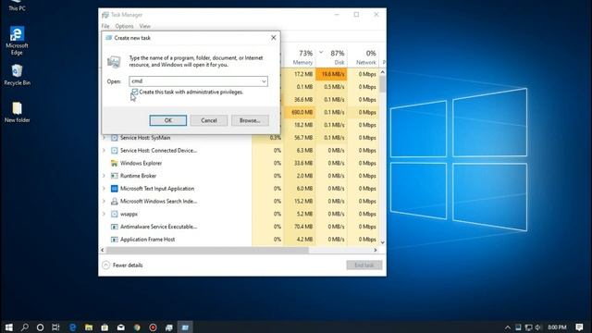Image resolution: width=592 pixels, height=333 pixels.
Task: Select the Runtime Broker process name
Action: pyautogui.click(x=138, y=176)
